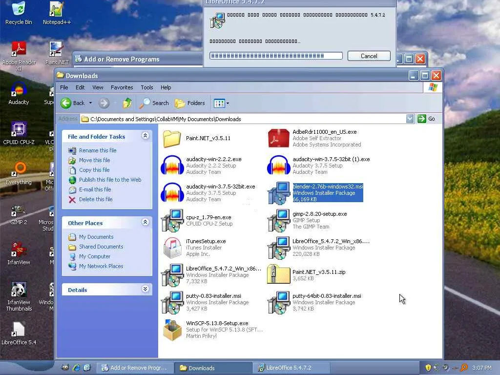Open the Tools menu
This screenshot has height=375, width=500.
tap(147, 87)
